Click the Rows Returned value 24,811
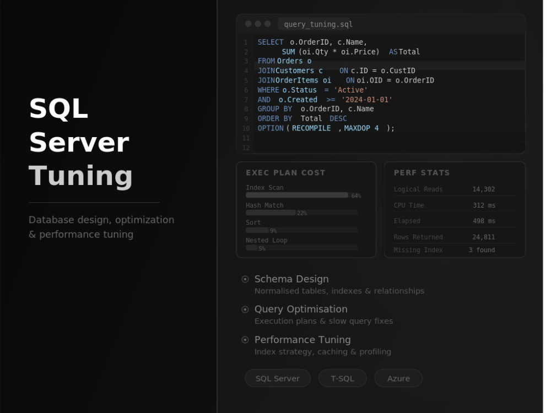This screenshot has height=413, width=551. (484, 237)
